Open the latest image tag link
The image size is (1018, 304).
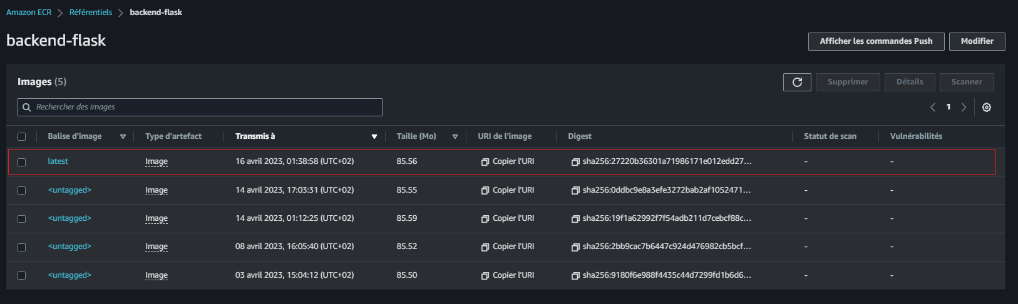(58, 161)
